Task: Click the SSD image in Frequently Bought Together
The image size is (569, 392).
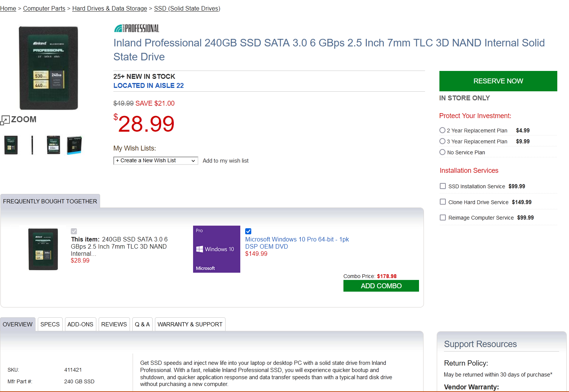Action: 43,249
